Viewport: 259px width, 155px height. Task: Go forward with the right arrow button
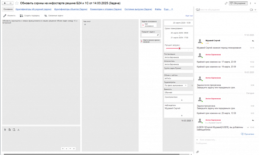tap(10, 3)
